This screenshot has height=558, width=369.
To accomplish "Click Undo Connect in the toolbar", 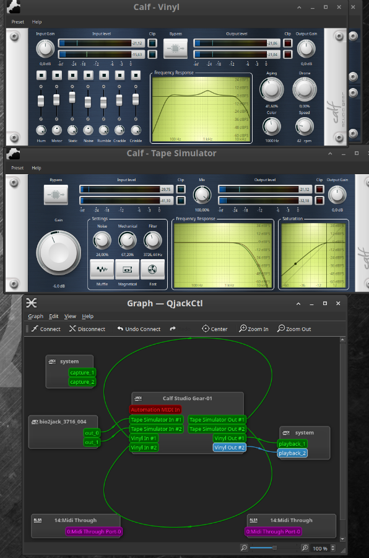I will click(139, 329).
